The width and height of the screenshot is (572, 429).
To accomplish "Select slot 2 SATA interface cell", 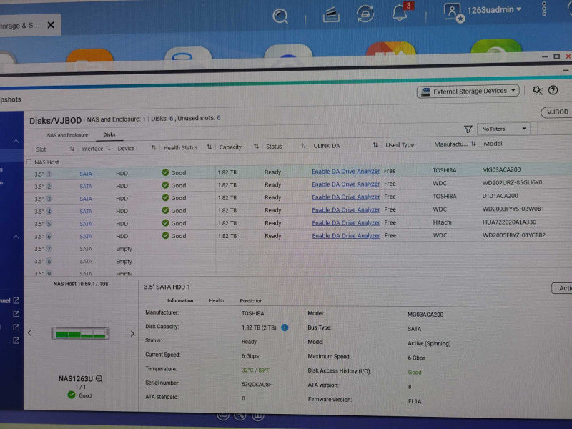I will coord(86,187).
